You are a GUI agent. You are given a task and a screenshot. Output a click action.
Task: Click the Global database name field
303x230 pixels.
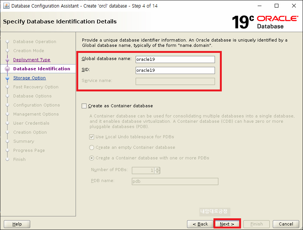[175, 59]
